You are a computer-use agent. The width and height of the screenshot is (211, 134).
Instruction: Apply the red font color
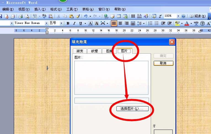(x=187, y=23)
